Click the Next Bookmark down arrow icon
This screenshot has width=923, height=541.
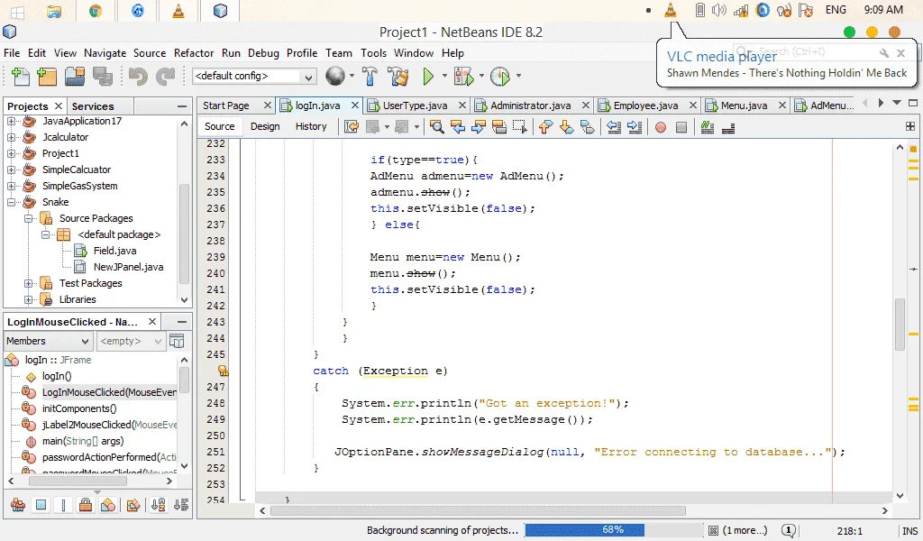coord(566,127)
